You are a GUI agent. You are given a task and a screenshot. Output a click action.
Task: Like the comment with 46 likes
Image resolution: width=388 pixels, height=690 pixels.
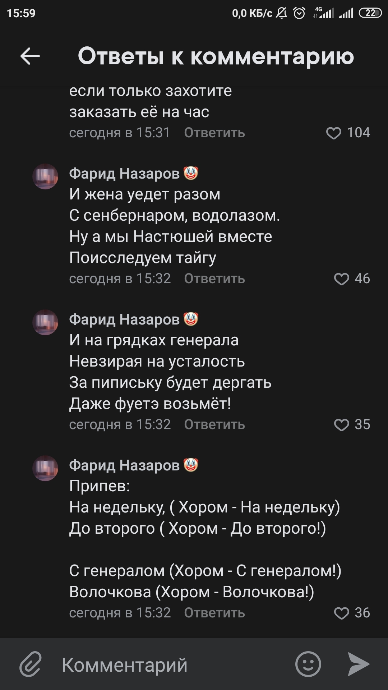pos(341,279)
